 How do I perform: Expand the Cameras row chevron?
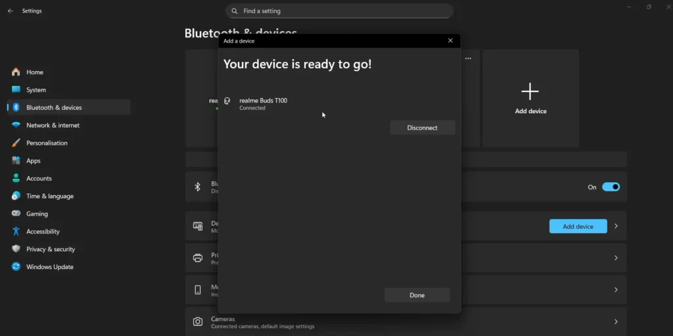[x=616, y=322]
